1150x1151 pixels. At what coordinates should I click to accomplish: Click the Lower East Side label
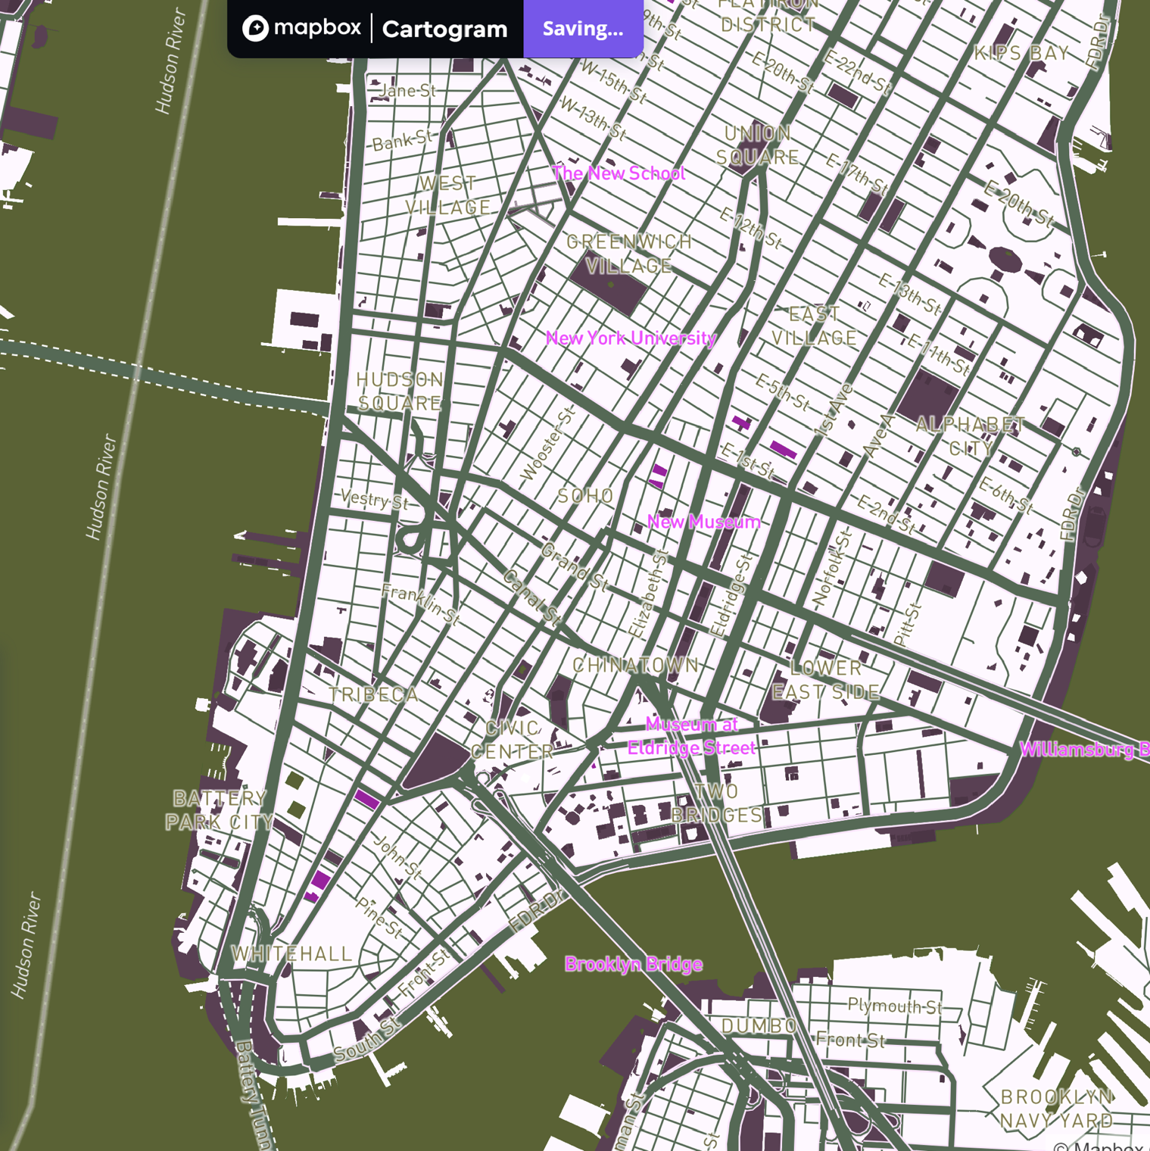pyautogui.click(x=826, y=679)
